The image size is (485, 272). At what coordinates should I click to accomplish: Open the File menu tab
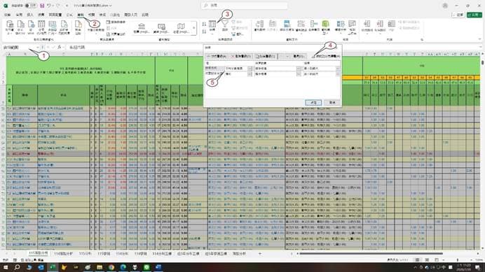(x=8, y=15)
